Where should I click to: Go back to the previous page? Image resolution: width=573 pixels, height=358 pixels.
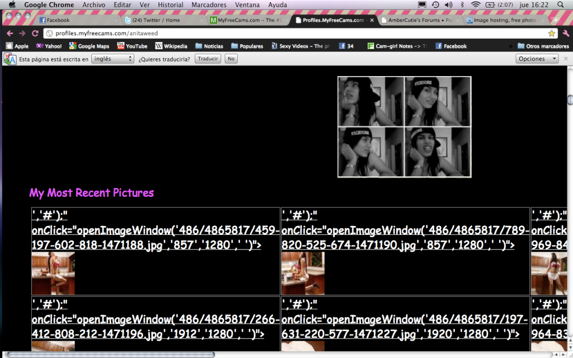[10, 33]
